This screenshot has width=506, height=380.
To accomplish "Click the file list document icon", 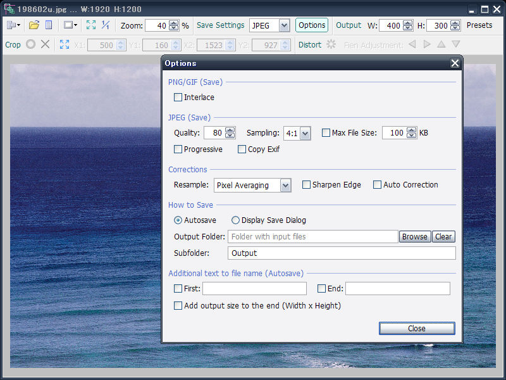I will (48, 25).
